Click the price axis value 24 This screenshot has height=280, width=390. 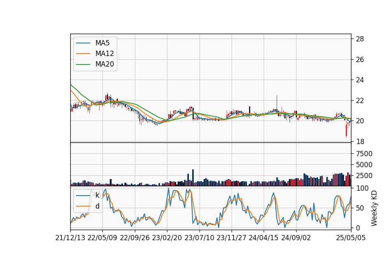coord(360,80)
